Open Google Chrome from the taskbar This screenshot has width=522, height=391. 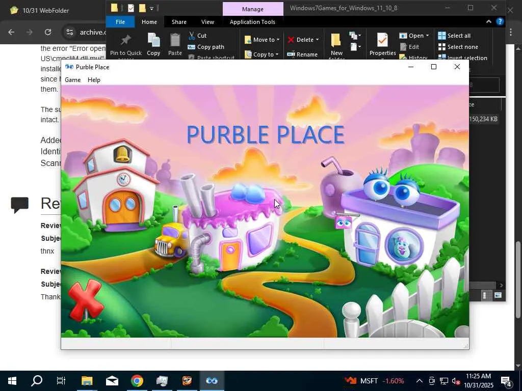coord(137,381)
